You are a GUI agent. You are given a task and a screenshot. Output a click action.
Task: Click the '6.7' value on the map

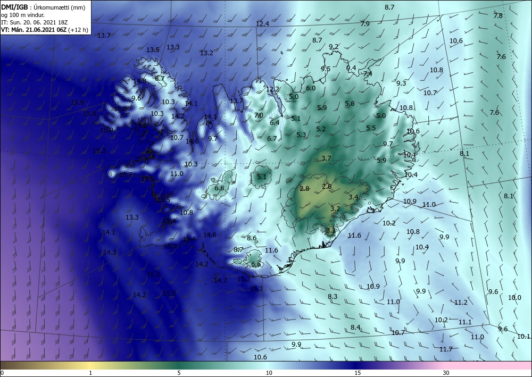(x=272, y=138)
